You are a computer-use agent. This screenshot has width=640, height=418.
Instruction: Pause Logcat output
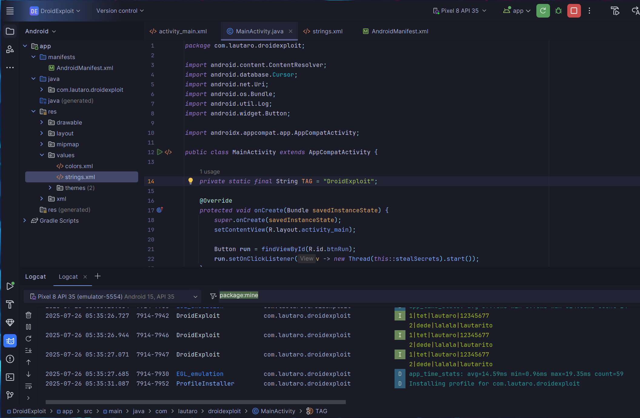28,327
